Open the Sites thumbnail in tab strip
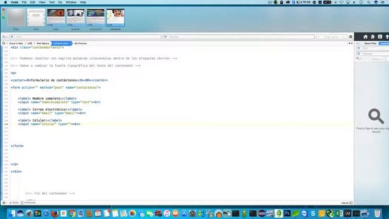389x219 pixels. [16, 18]
